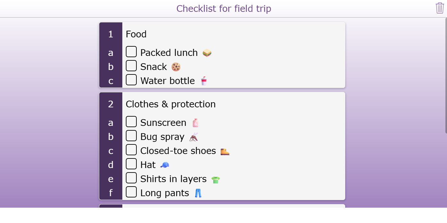
Task: Select the Hat checkbox
Action: [x=131, y=164]
